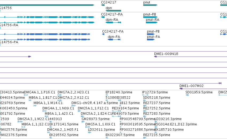Select MB6A.1_1.B17.C1 label

[x=43, y=98]
